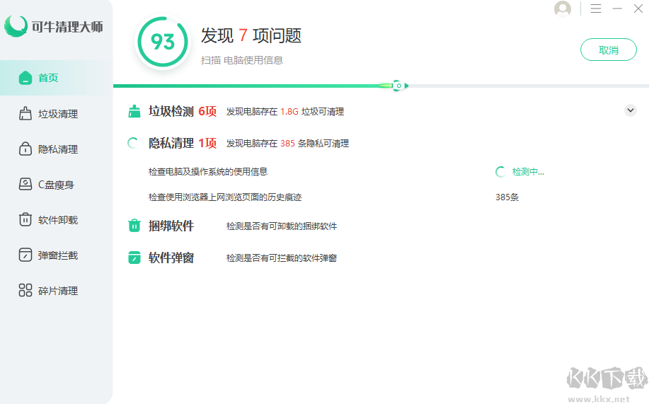Click the 软件卸载 trash icon
This screenshot has width=649, height=404.
tap(25, 219)
